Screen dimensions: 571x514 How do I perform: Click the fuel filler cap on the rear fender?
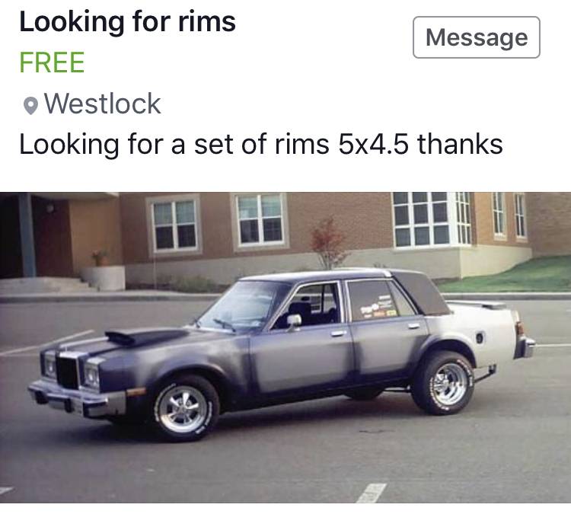click(x=480, y=338)
